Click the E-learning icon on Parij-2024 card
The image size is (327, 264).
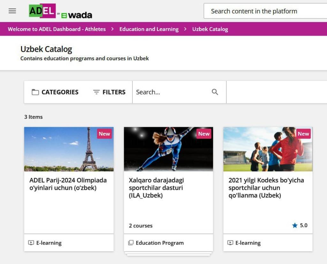31,243
